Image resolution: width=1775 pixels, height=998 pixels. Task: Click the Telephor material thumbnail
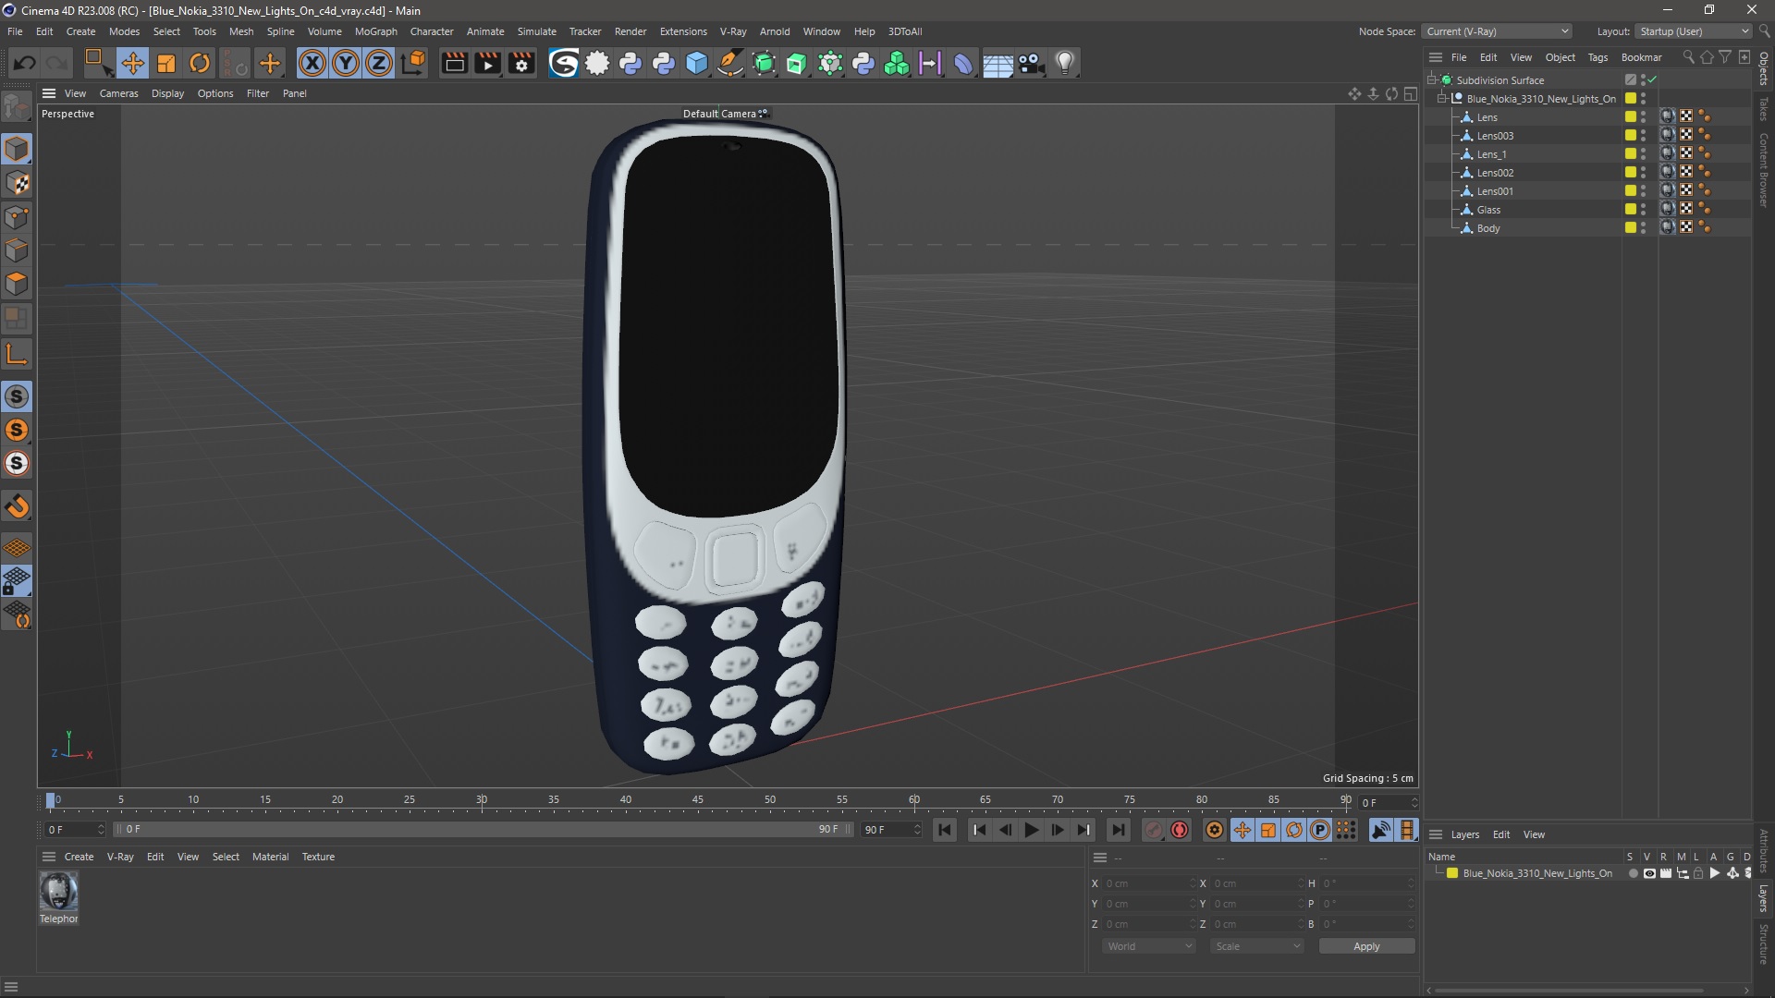coord(58,892)
